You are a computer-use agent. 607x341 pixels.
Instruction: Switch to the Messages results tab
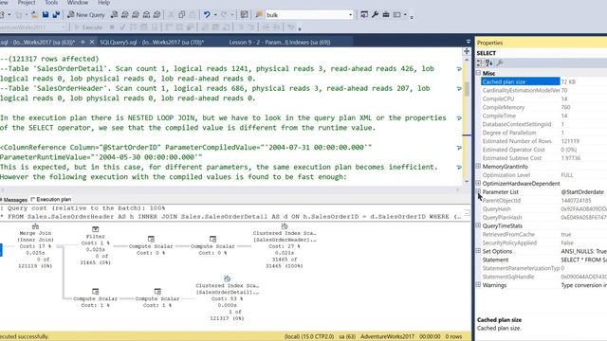pyautogui.click(x=14, y=200)
